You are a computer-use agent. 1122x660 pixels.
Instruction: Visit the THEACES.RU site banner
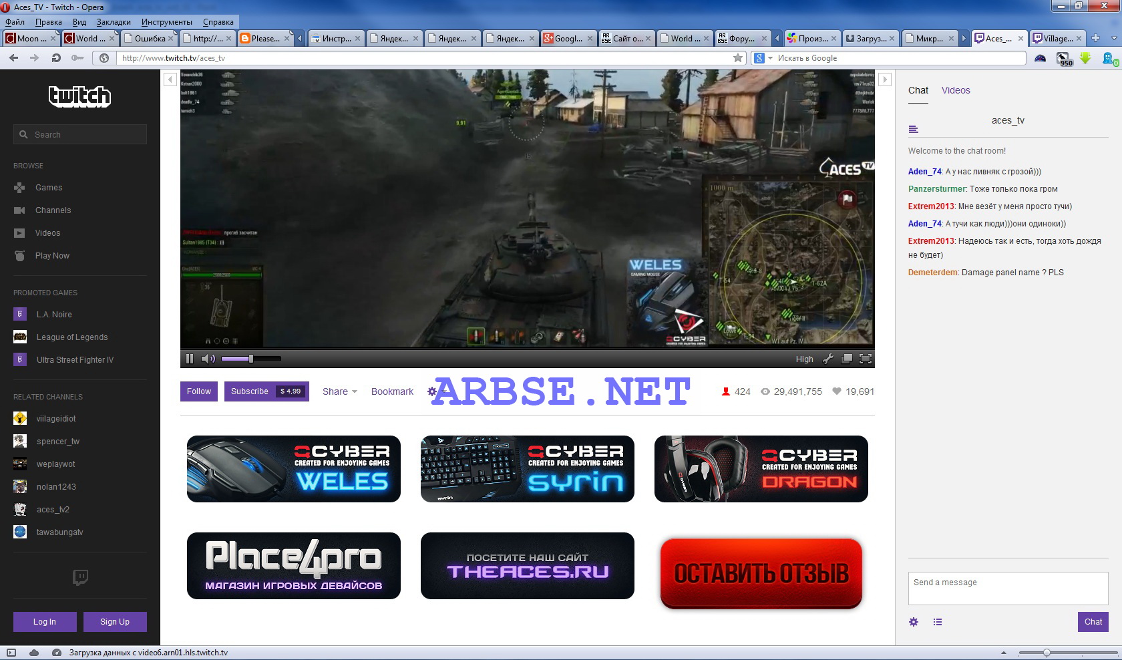[528, 566]
